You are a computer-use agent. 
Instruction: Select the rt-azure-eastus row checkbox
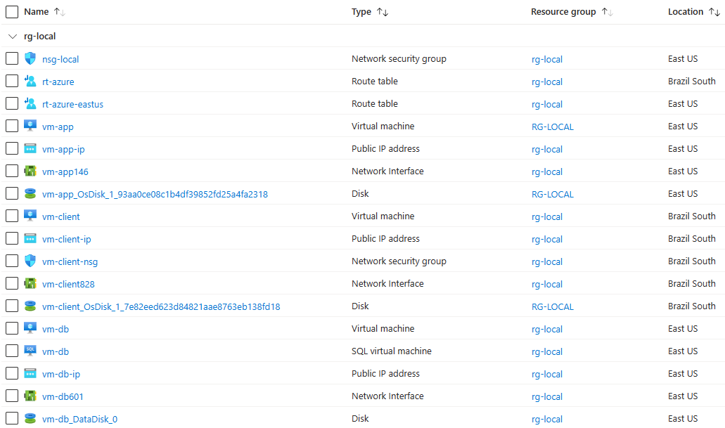pyautogui.click(x=12, y=103)
